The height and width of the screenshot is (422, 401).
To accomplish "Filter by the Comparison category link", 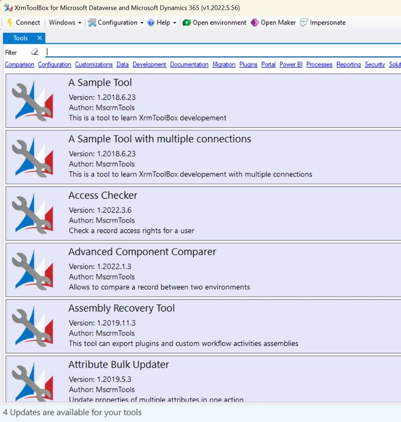I will pyautogui.click(x=20, y=65).
